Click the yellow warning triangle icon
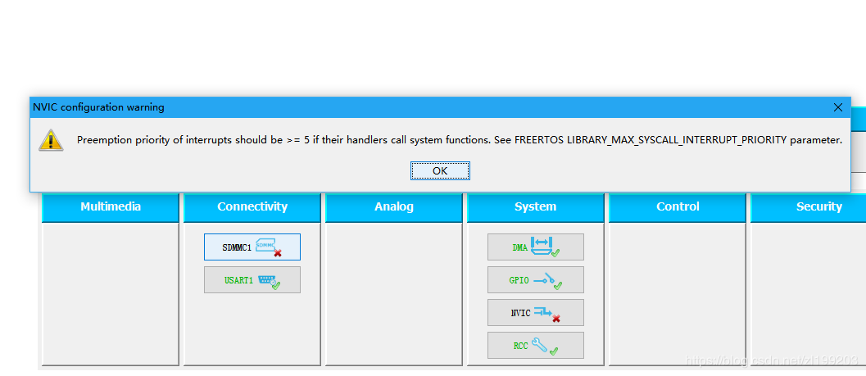 coord(51,140)
